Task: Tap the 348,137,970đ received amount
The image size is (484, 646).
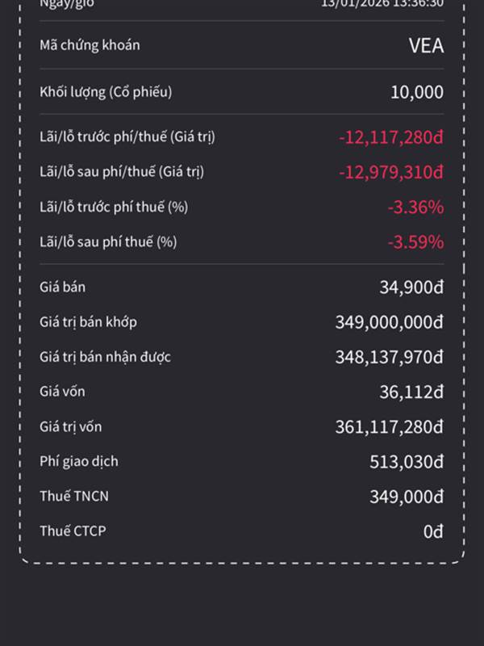Action: click(x=389, y=357)
